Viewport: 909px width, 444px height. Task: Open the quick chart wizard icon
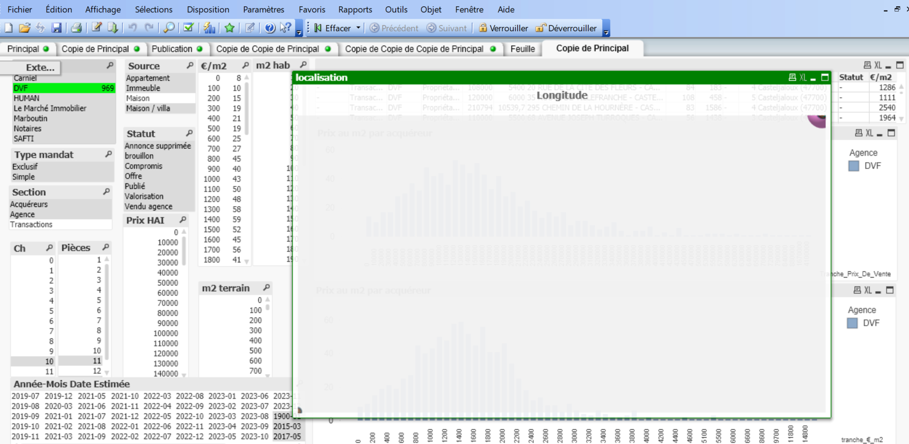click(x=209, y=28)
